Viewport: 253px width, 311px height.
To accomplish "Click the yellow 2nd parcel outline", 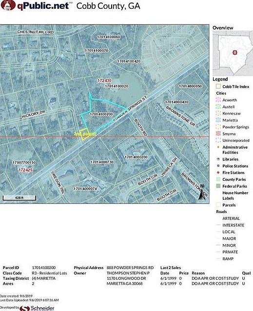I will pos(84,134).
